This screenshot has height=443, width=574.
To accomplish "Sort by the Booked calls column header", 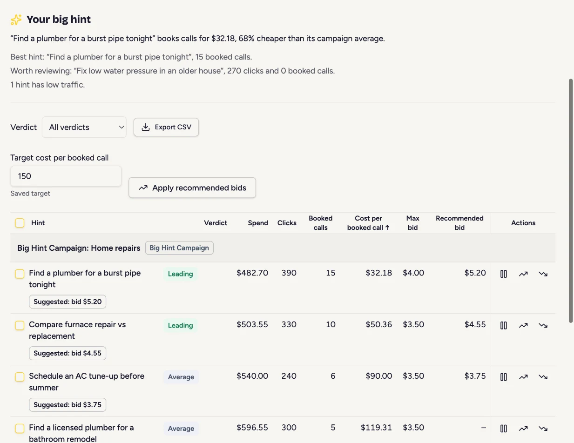I will coord(321,223).
